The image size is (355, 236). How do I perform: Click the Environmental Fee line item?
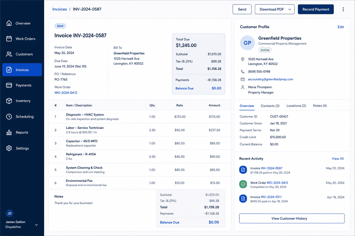point(140,183)
